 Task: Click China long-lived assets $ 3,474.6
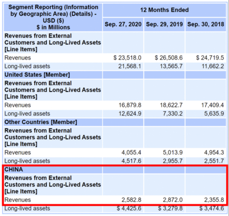(x=211, y=208)
